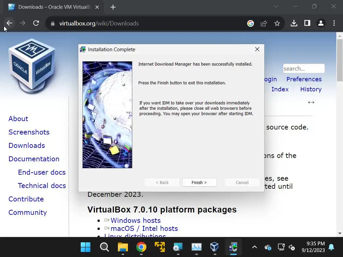This screenshot has width=343, height=257.
Task: Click the 'VirtualBox 7.0.10 platform packages' heading
Action: 162,209
